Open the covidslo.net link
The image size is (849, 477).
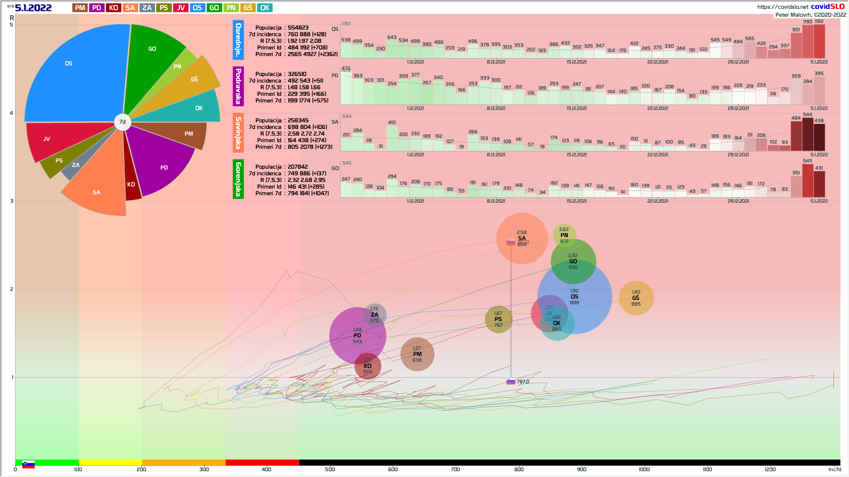[x=782, y=7]
